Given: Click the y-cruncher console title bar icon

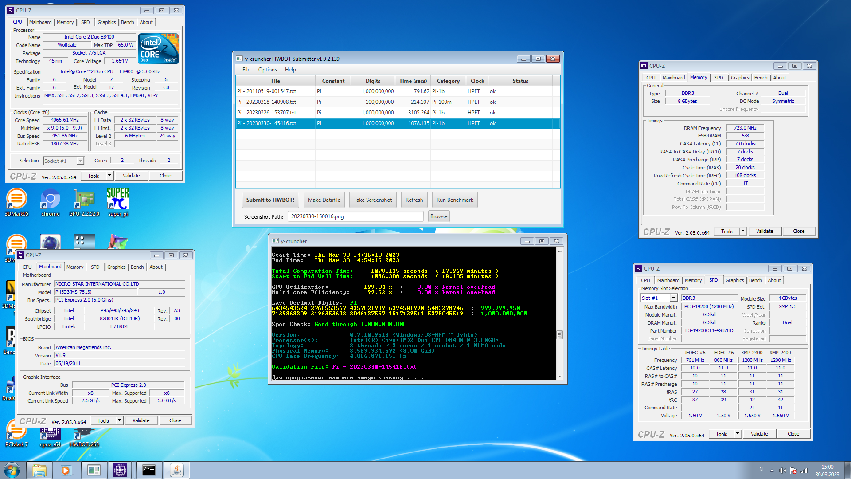Looking at the screenshot, I should [x=275, y=241].
